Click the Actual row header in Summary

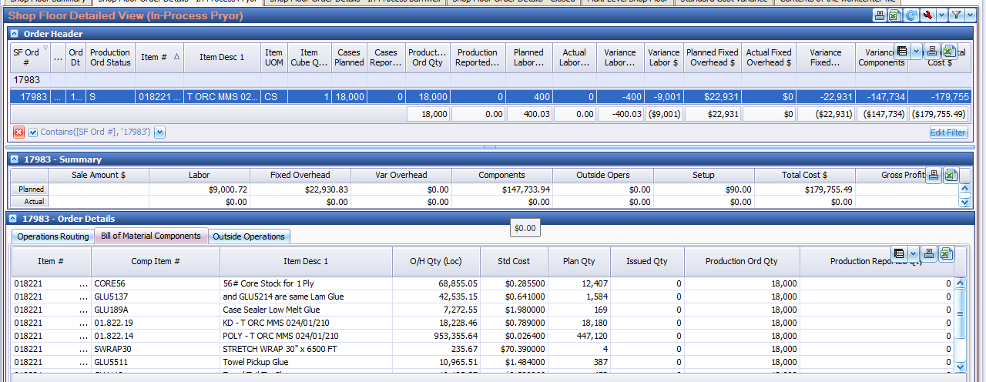29,202
